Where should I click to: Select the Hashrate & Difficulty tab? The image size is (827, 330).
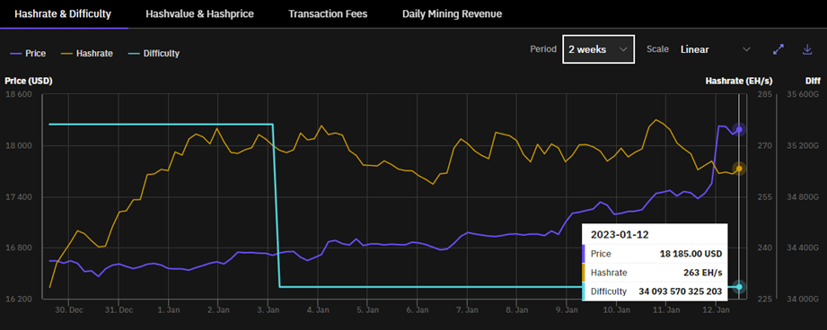[x=63, y=14]
